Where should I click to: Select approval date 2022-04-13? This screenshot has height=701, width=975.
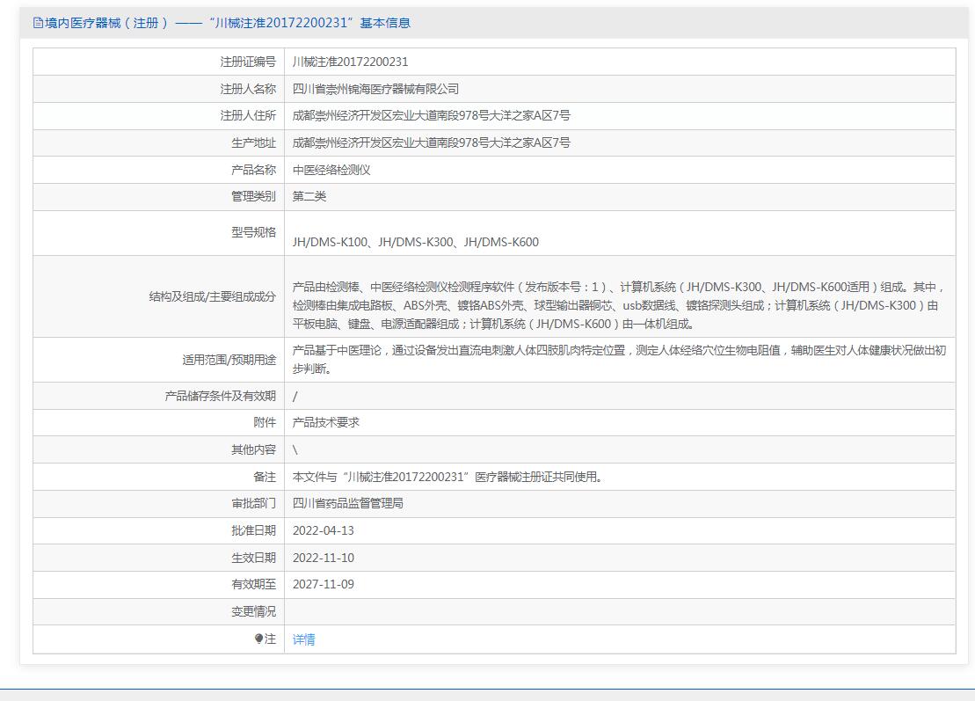point(323,530)
